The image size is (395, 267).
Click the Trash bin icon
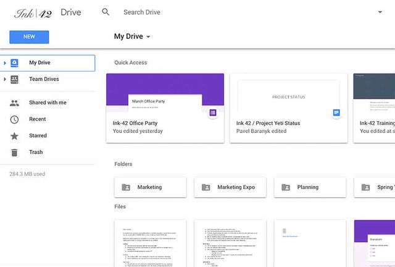point(14,153)
